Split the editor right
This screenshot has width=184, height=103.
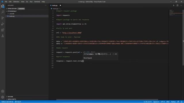click(177, 5)
